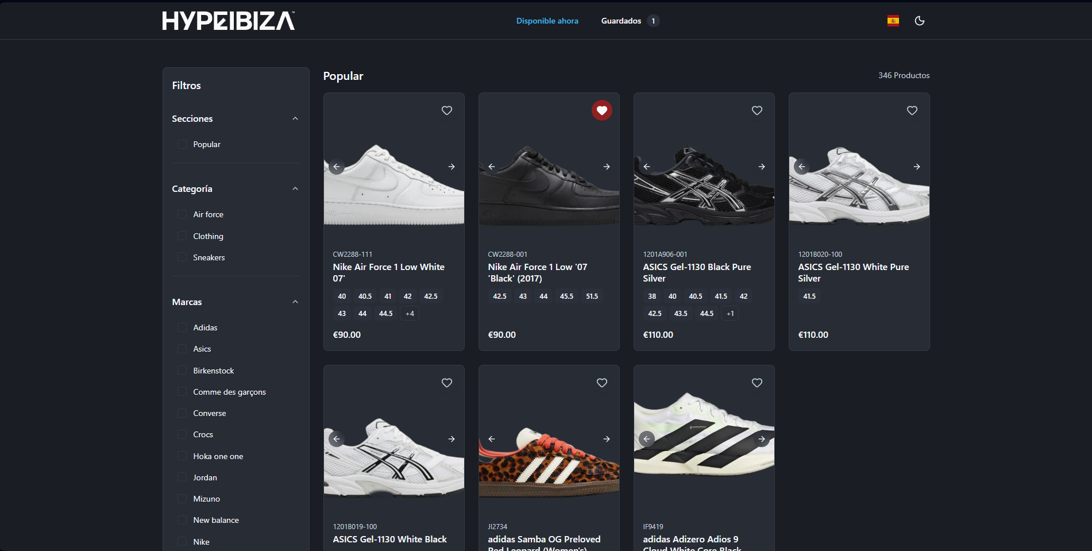Tick the Popular section checkbox

[x=182, y=144]
